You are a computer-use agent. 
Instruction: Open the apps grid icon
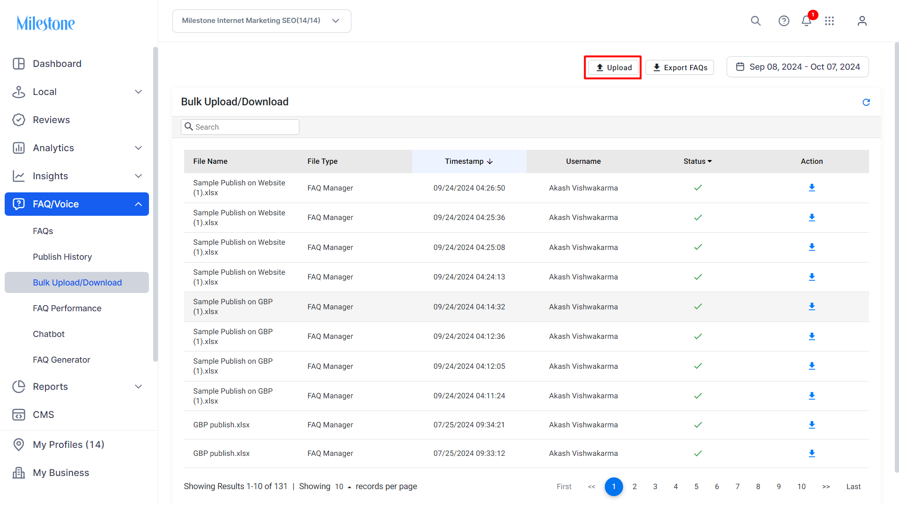pyautogui.click(x=830, y=21)
